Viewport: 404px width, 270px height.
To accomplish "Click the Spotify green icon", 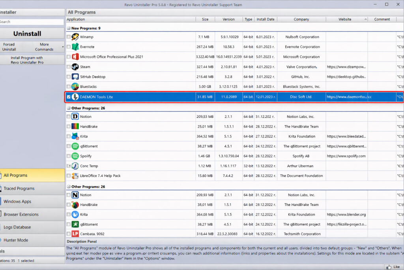I will tap(75, 156).
